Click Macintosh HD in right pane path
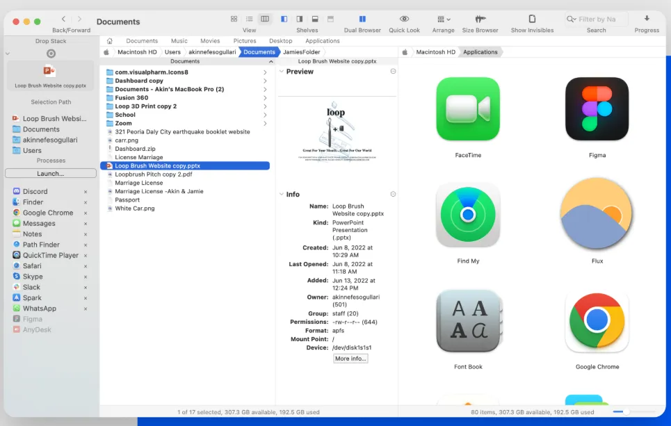 (436, 52)
